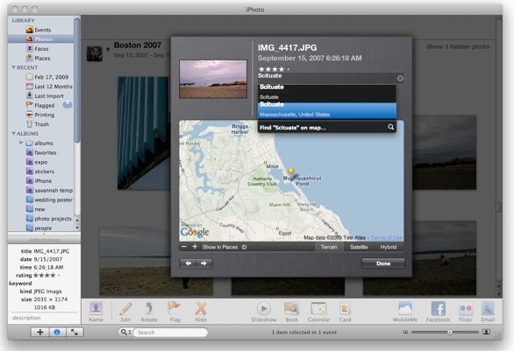
Task: Open Events in the Library sidebar
Action: click(x=42, y=30)
